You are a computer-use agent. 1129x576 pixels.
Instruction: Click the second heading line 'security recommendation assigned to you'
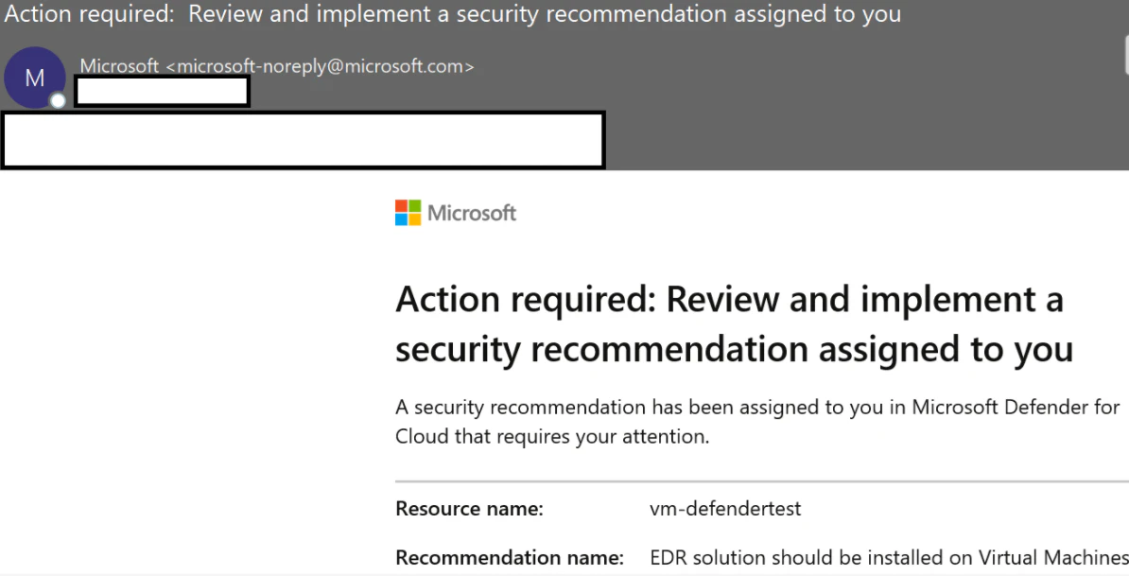click(735, 350)
